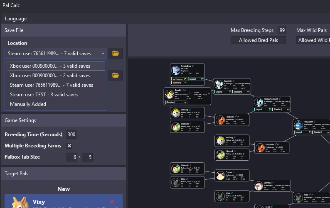
Task: Click the Mau portrait feeding into Lamball
Action: [x=220, y=196]
